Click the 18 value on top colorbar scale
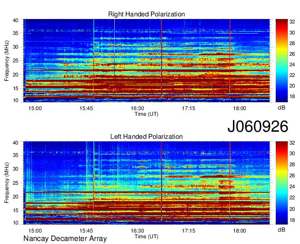 tap(292, 96)
